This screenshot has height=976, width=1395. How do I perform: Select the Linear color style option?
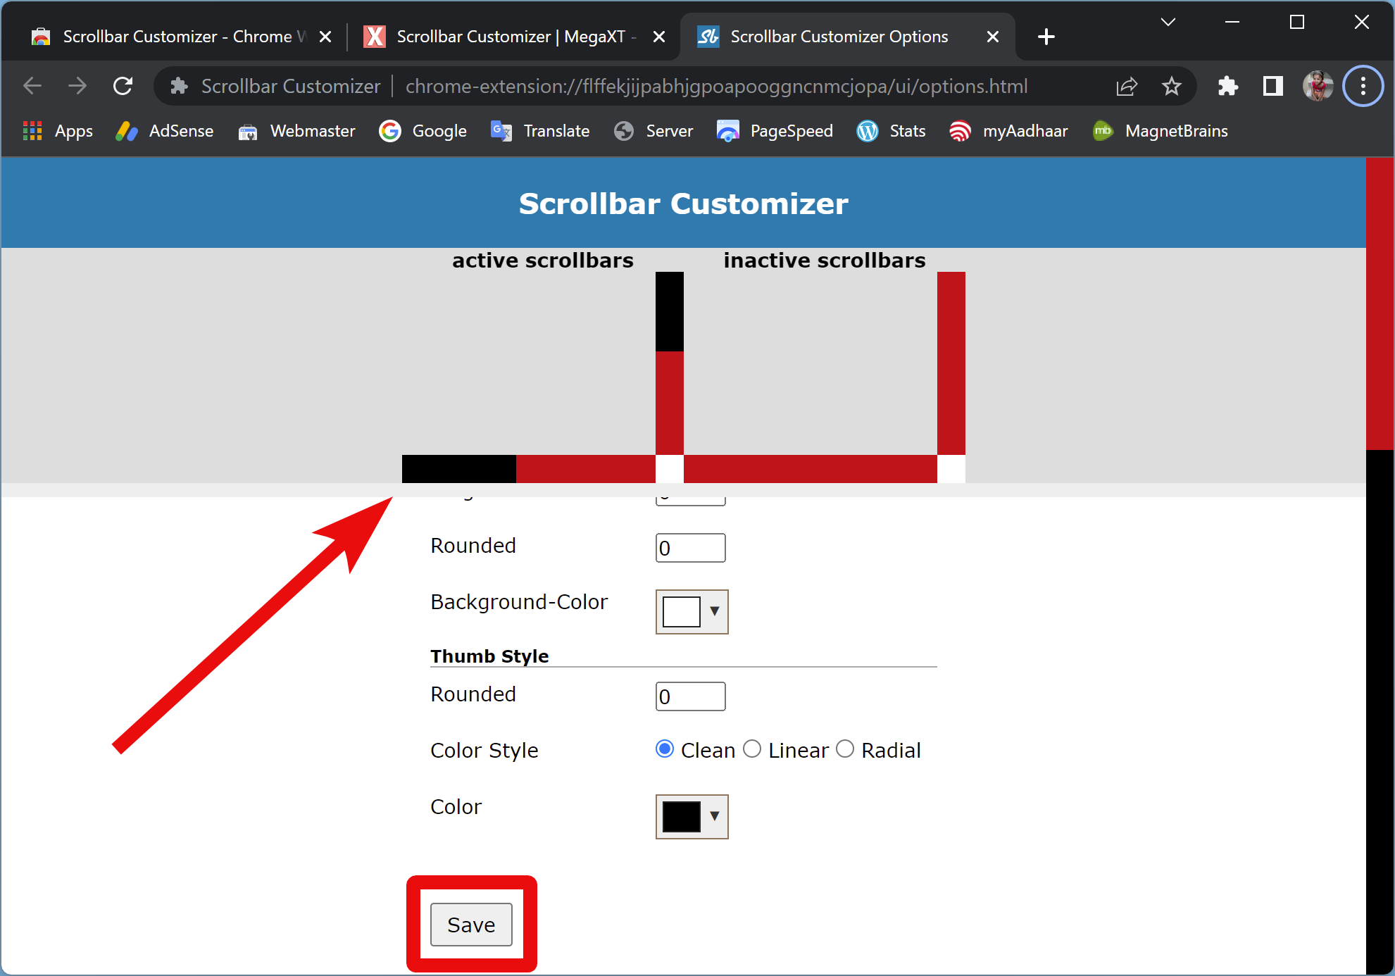[x=753, y=751]
